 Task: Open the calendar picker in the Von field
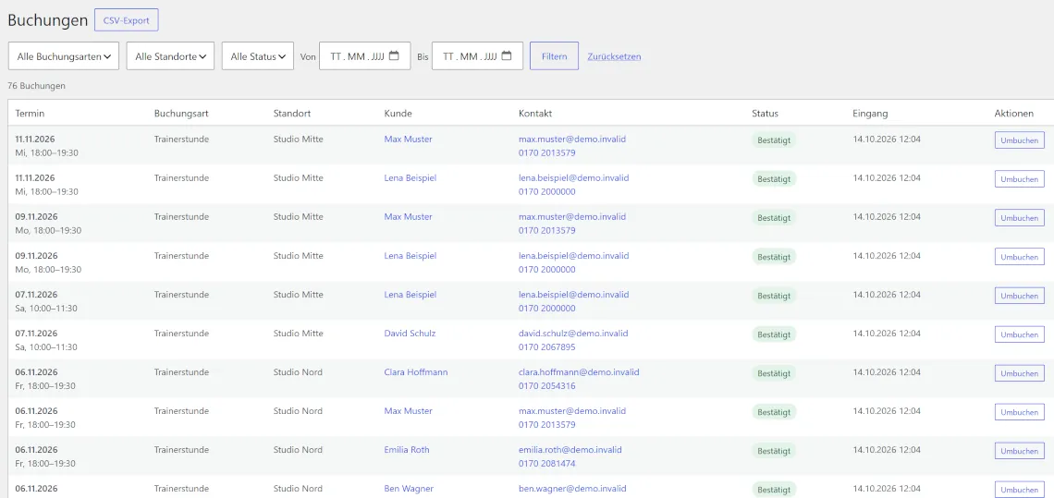tap(394, 55)
